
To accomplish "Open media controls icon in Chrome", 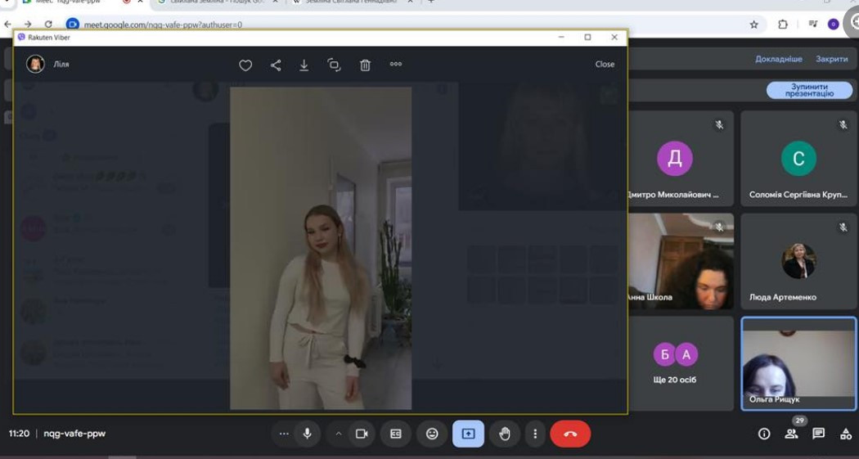I will coord(812,24).
